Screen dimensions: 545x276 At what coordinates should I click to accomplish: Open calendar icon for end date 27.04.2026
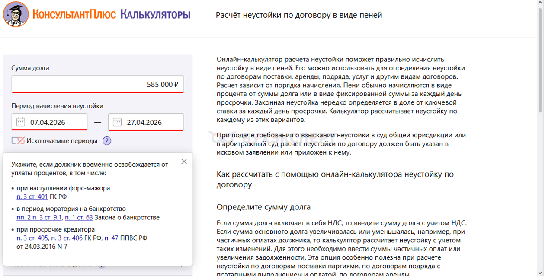coord(117,122)
